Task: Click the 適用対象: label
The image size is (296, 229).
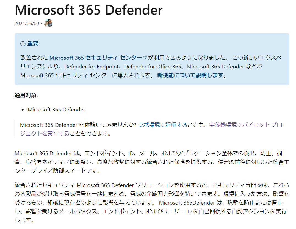Action: pyautogui.click(x=26, y=95)
